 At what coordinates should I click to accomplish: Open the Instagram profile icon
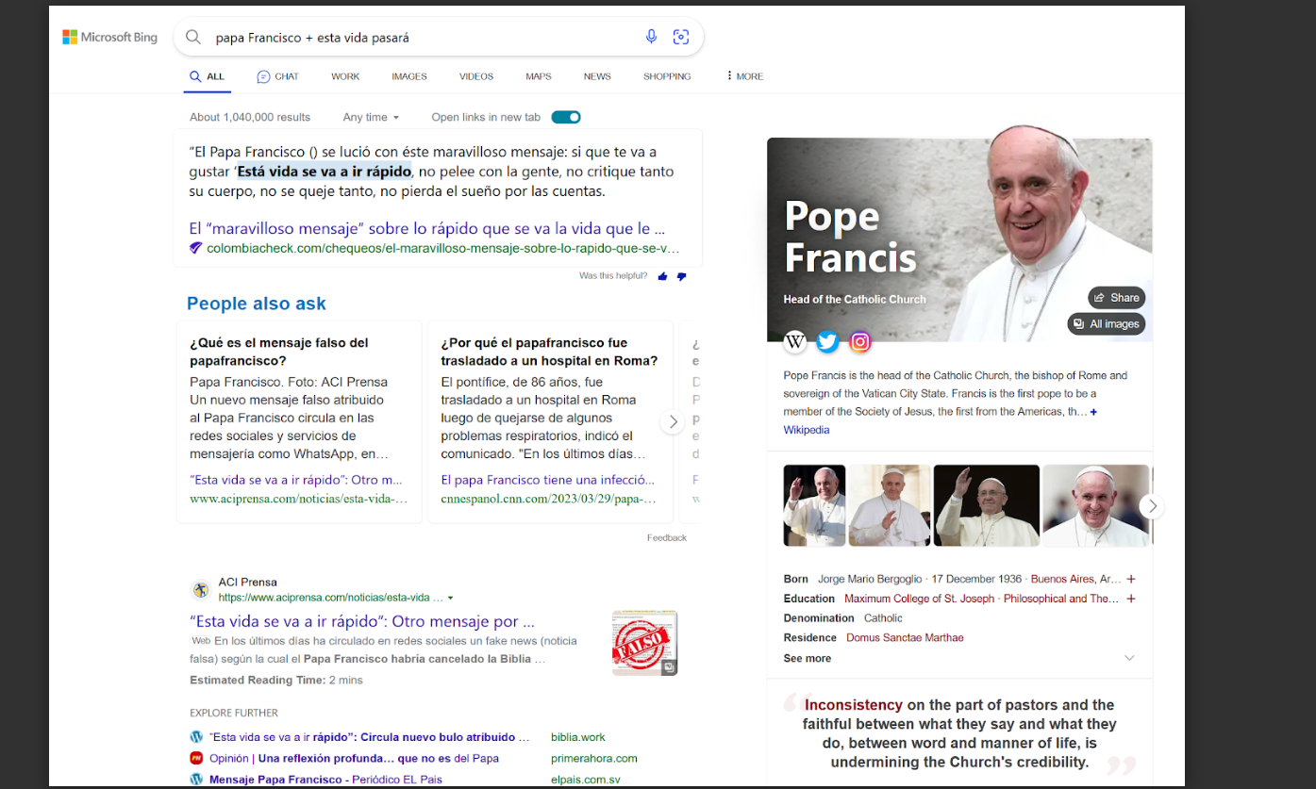859,341
